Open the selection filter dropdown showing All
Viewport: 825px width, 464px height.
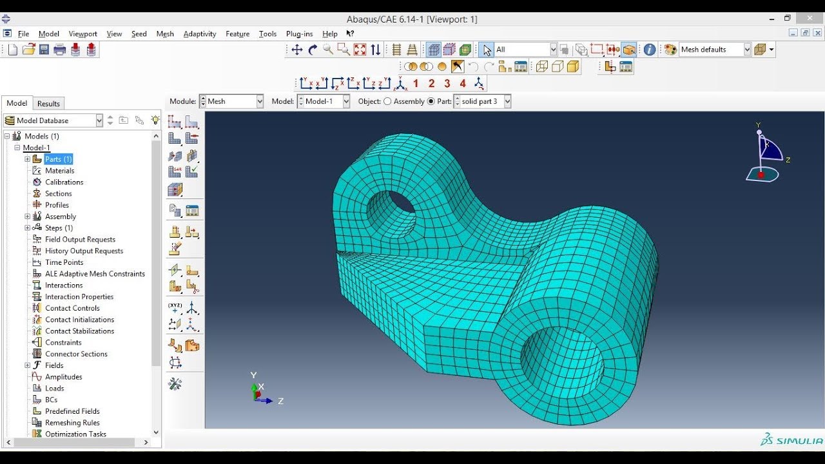[x=526, y=50]
